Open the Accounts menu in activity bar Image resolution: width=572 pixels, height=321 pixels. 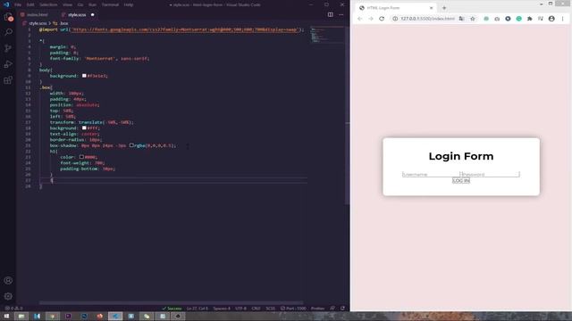8,281
